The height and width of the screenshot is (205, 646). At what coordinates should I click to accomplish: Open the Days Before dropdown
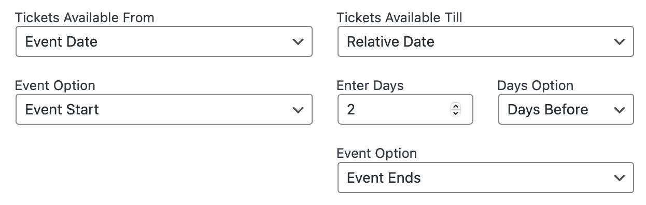click(566, 109)
